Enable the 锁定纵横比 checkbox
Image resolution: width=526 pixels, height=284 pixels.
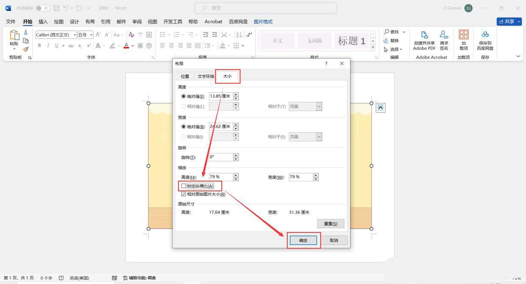(184, 186)
